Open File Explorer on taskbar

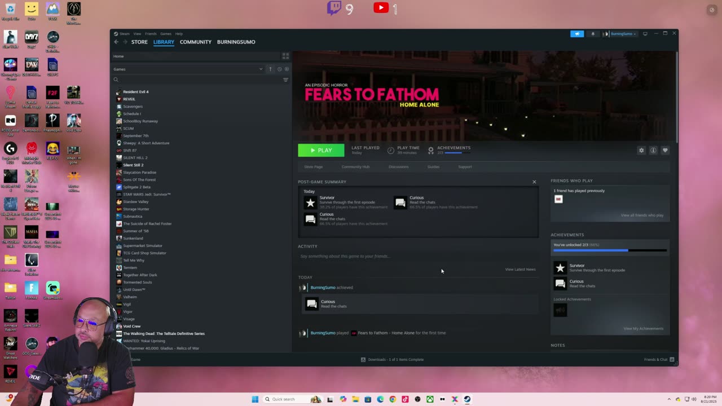coord(355,399)
